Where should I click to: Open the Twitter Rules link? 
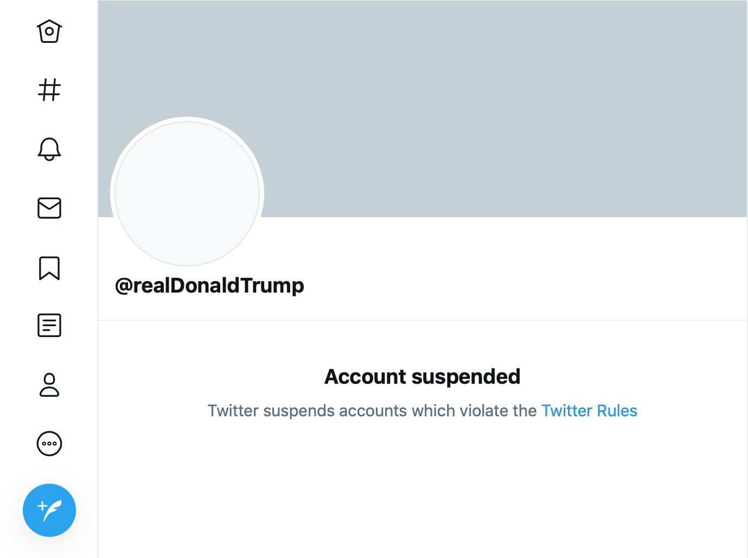(x=590, y=411)
